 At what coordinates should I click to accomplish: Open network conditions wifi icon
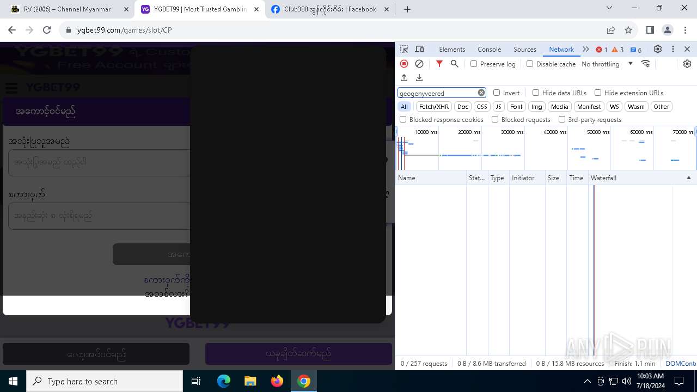[646, 64]
